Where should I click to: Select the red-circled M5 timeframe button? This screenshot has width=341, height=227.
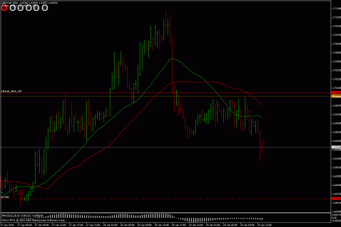4,8
